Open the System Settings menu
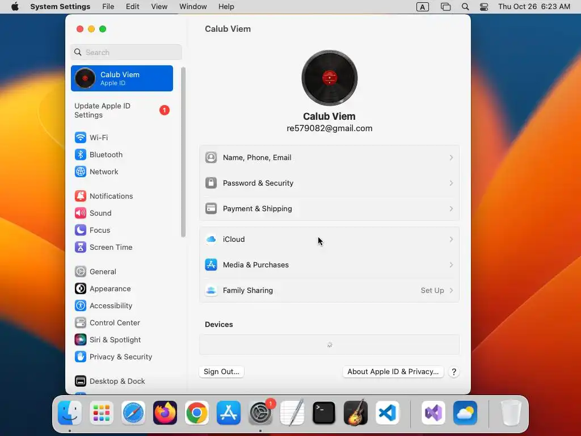Image resolution: width=581 pixels, height=436 pixels. 60,7
